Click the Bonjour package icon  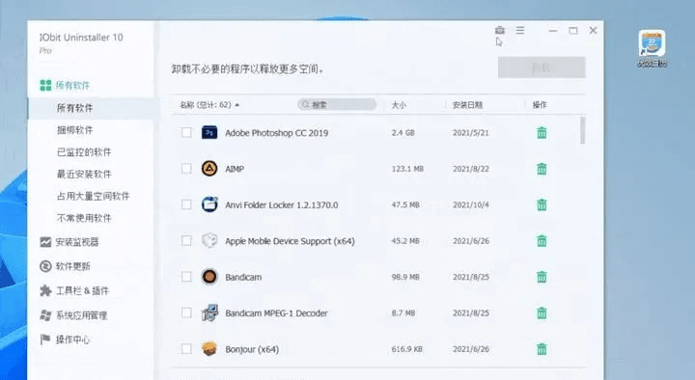tap(209, 349)
